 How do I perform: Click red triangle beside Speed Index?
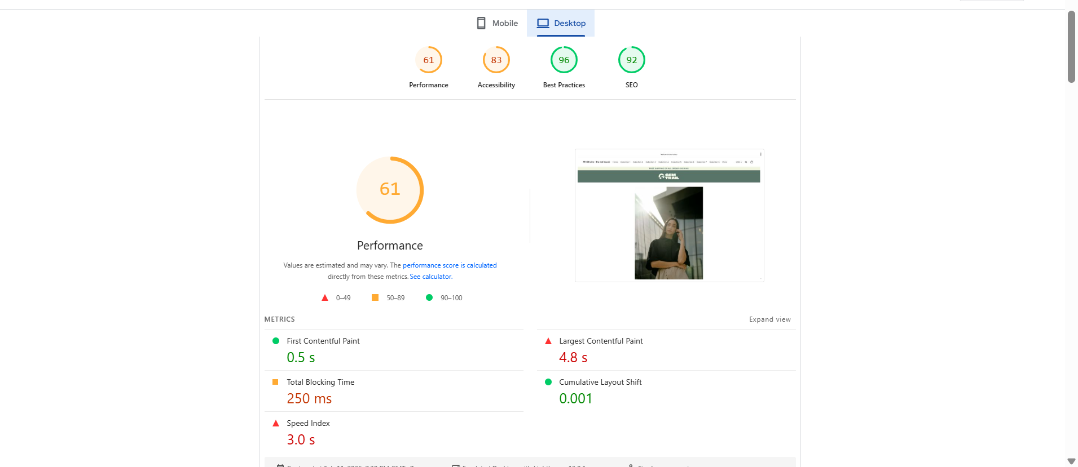coord(276,423)
